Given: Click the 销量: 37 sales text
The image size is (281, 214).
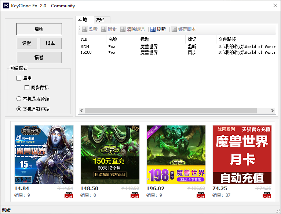Looking at the screenshot, I should click(221, 195).
